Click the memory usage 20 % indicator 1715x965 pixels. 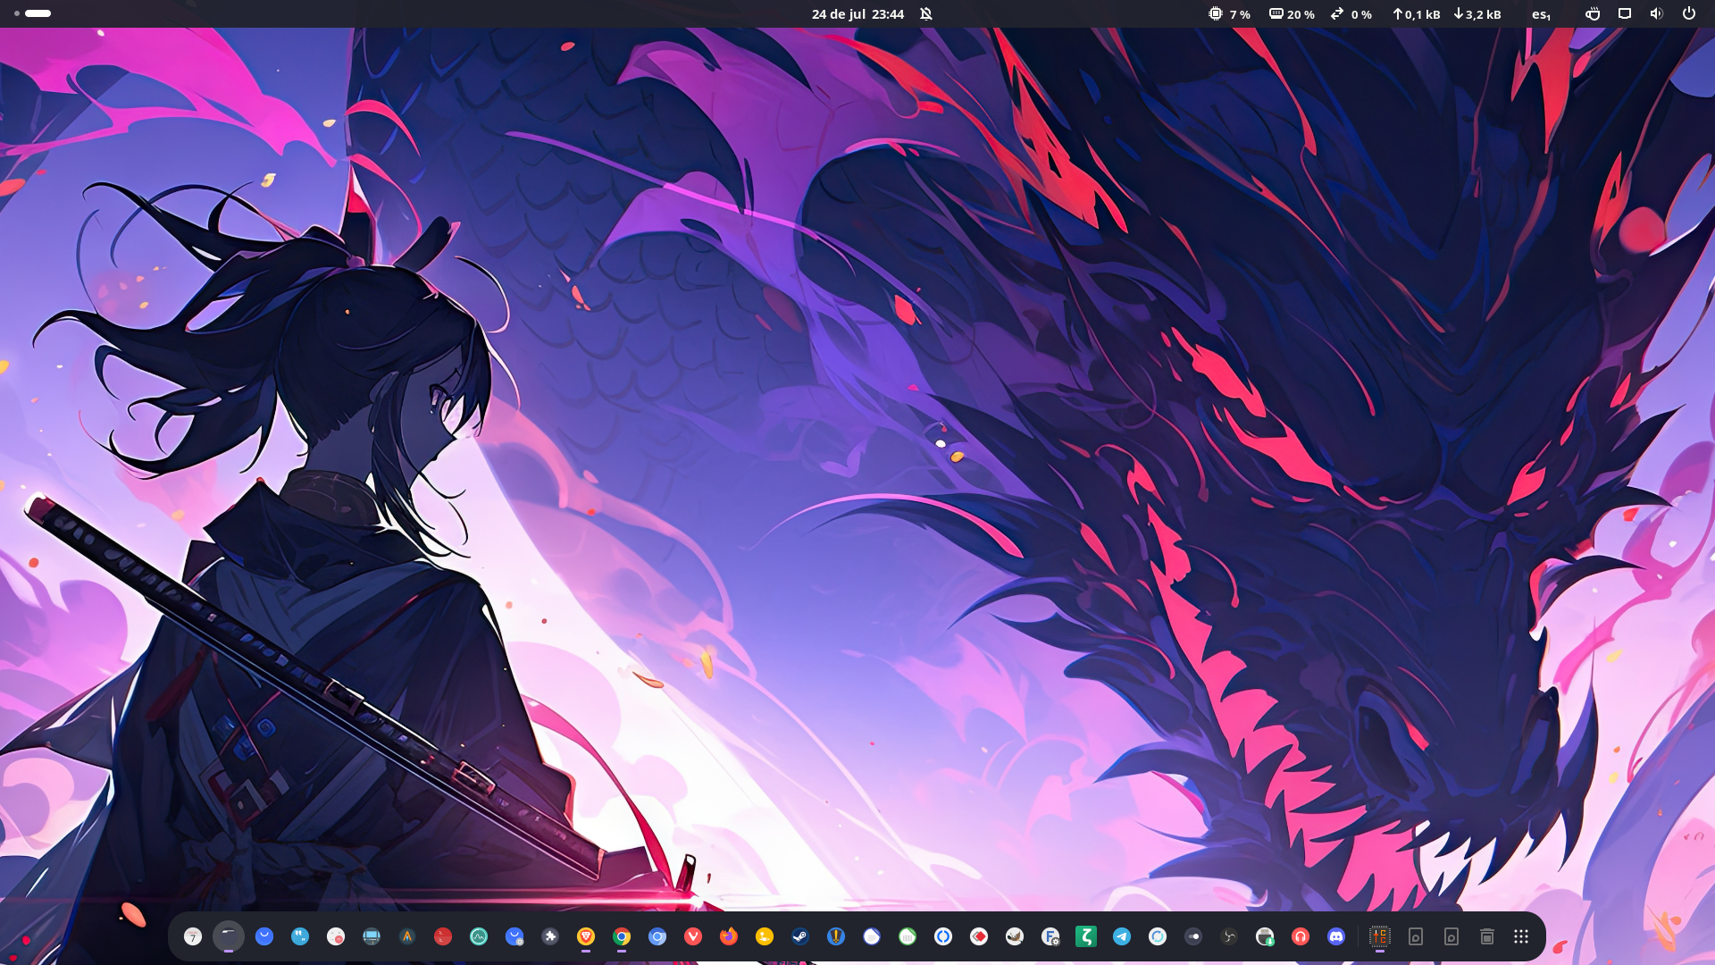(1292, 14)
